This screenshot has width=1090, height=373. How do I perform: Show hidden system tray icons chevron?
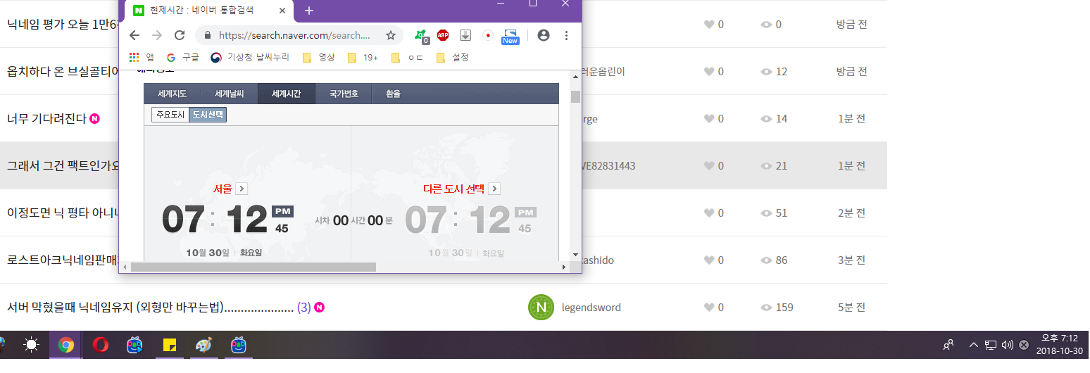coord(973,345)
